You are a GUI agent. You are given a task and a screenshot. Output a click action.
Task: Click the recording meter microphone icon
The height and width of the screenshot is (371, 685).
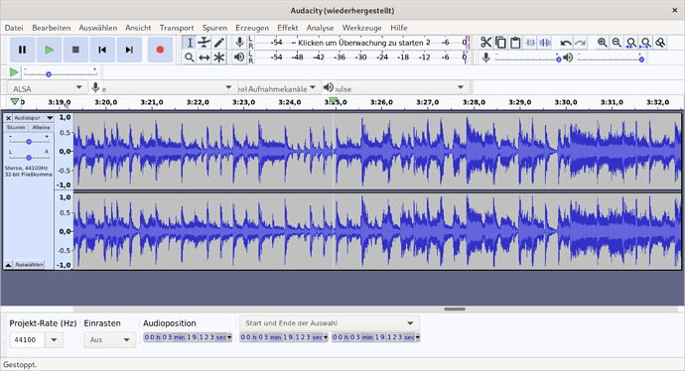click(x=239, y=43)
